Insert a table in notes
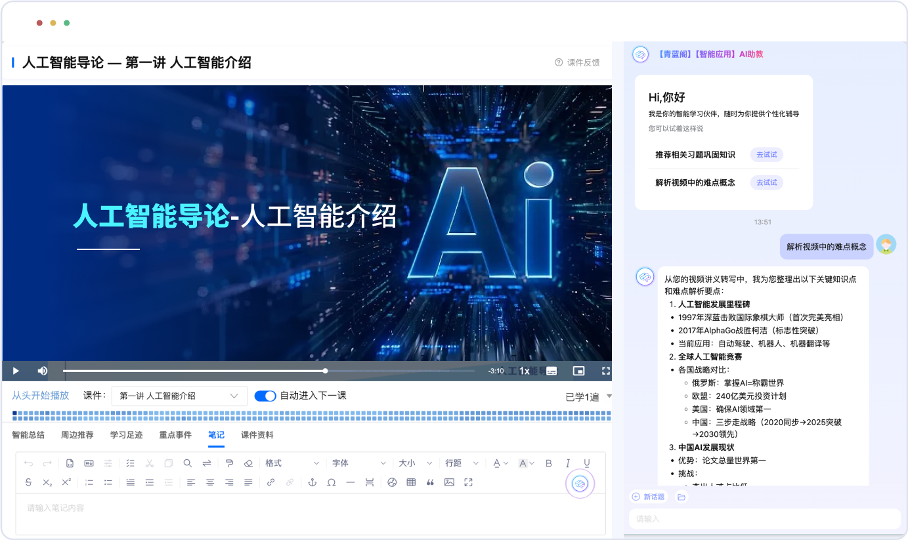Image resolution: width=908 pixels, height=540 pixels. coord(411,482)
